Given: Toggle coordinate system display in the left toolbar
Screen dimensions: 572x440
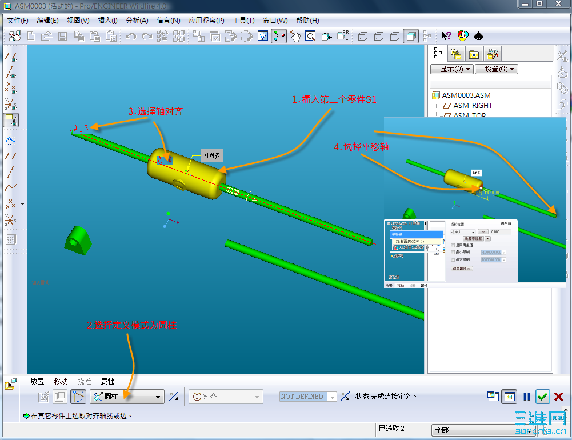Looking at the screenshot, I should (x=11, y=105).
